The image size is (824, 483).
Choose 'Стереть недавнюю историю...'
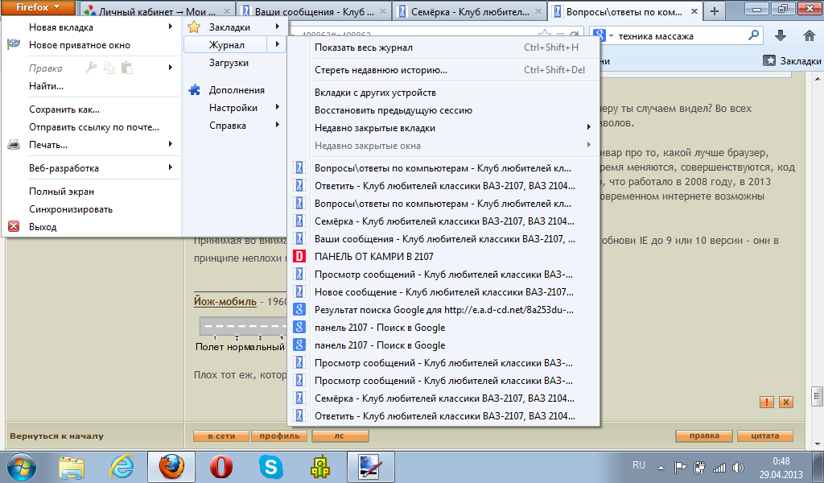click(443, 70)
